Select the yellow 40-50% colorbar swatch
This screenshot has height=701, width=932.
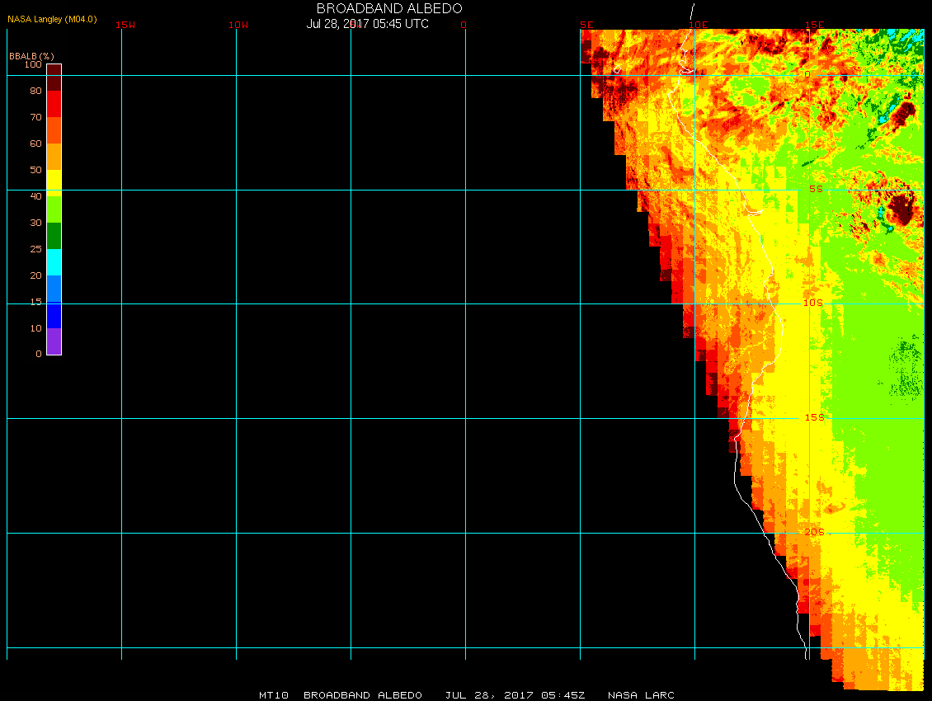tap(54, 181)
